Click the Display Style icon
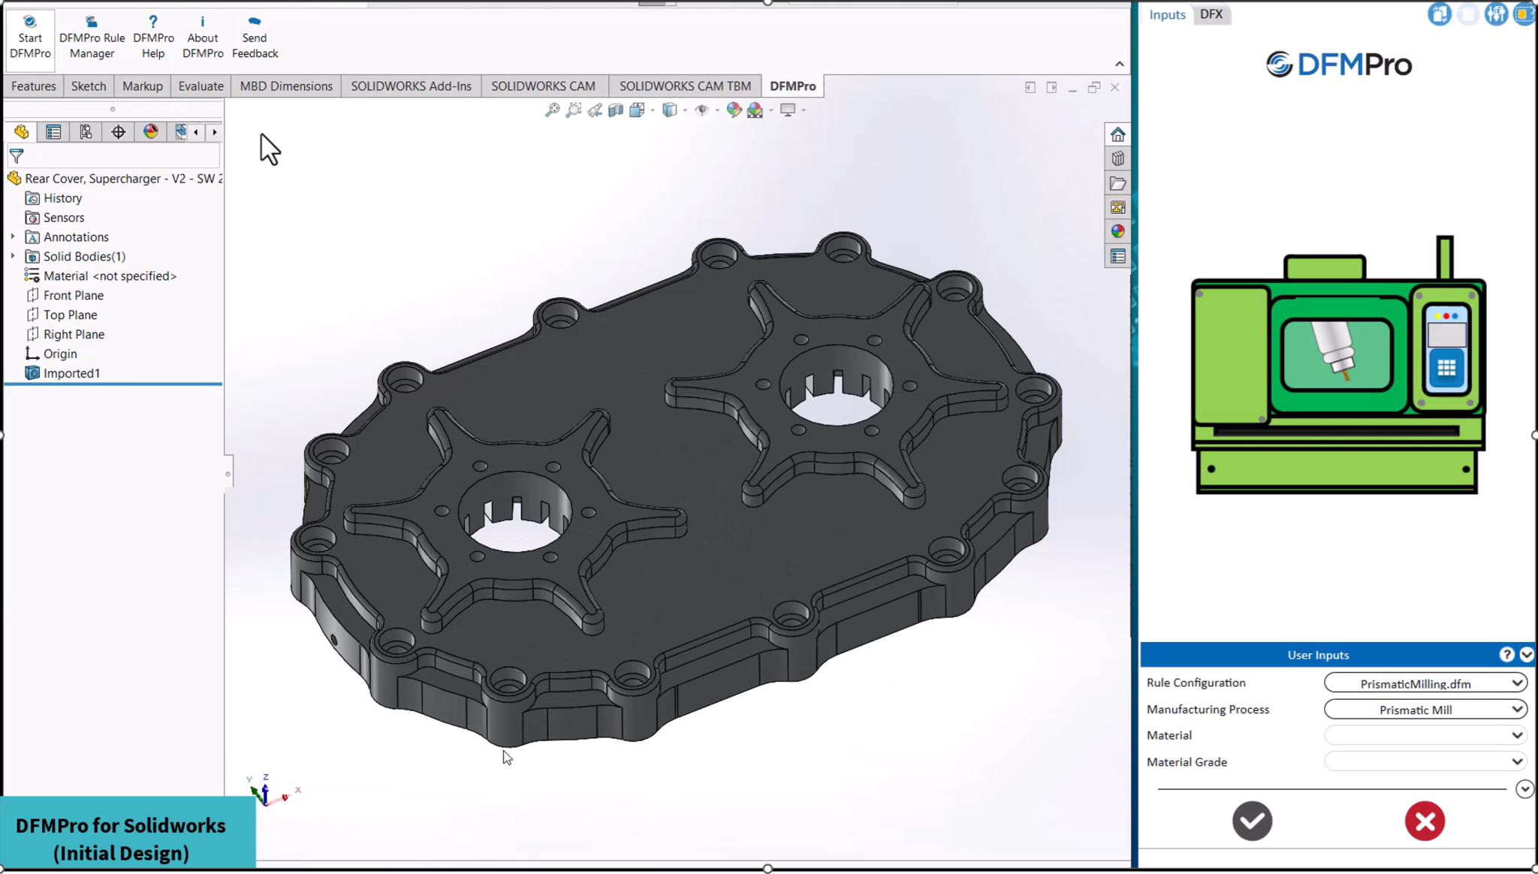The height and width of the screenshot is (874, 1538). (669, 110)
